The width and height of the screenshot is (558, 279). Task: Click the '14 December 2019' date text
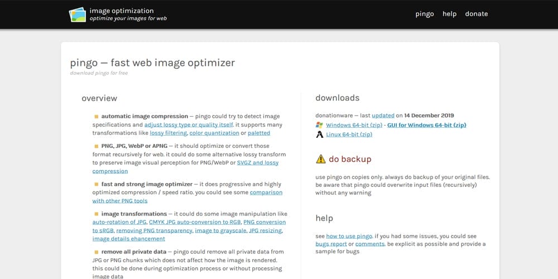[x=429, y=116]
